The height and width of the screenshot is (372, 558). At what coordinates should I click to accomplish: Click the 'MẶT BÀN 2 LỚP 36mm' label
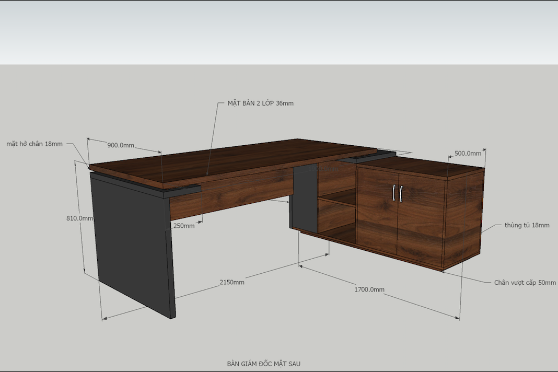(x=261, y=103)
